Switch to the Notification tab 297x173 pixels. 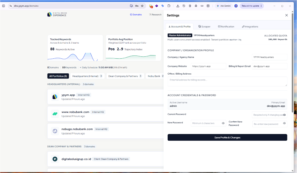tap(226, 27)
